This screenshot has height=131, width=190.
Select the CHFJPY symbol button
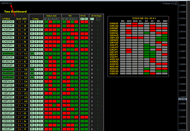point(8,50)
